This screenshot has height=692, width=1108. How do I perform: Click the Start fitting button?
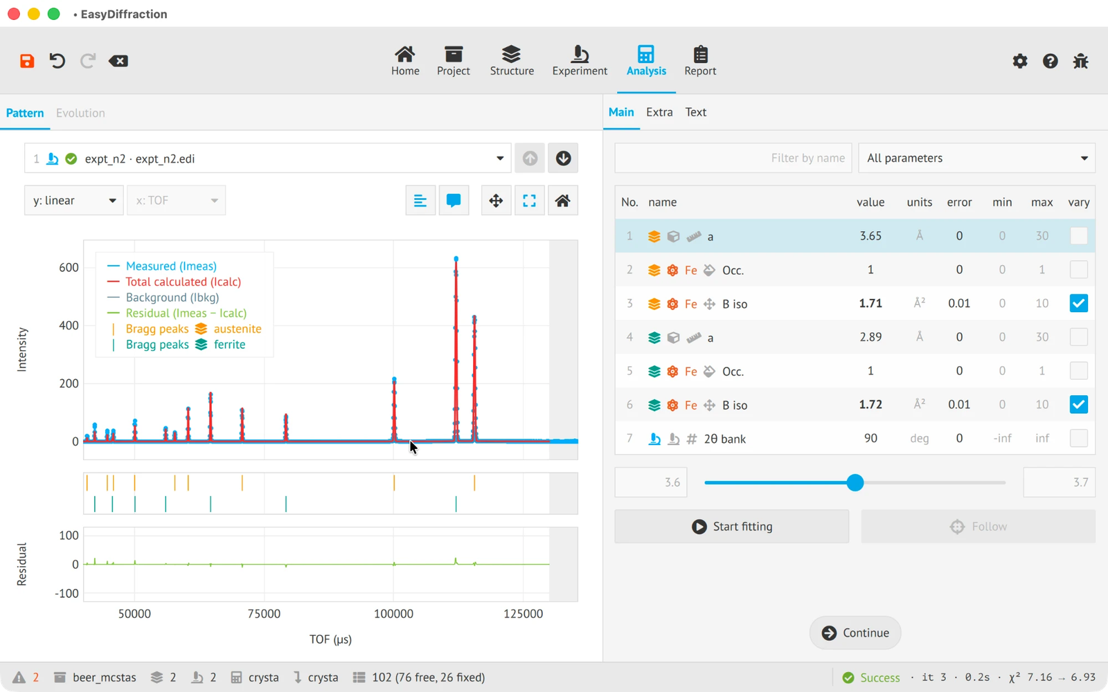[731, 527]
